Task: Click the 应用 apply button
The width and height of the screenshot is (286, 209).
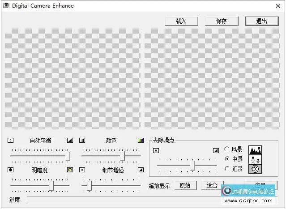Action: [260, 185]
